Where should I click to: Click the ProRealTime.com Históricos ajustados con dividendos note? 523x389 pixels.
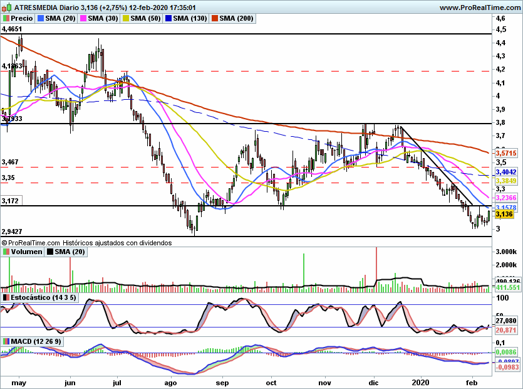[x=86, y=243]
